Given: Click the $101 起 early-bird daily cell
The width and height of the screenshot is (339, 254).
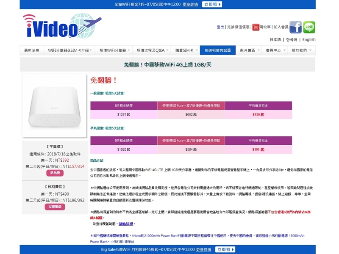Looking at the screenshot, I should point(258,149).
